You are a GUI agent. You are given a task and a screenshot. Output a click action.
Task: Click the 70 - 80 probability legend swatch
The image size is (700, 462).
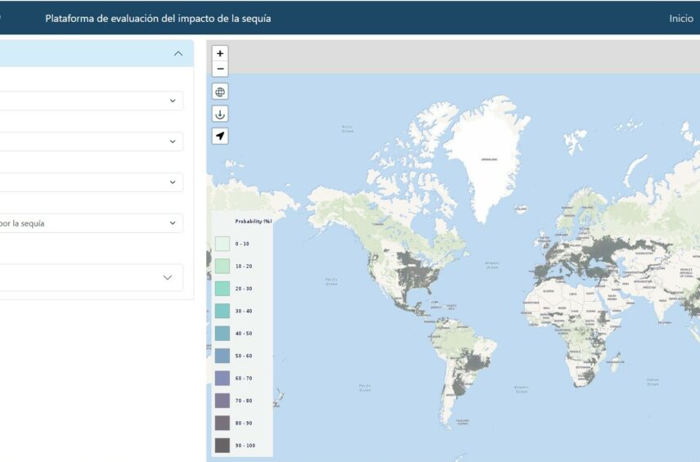point(222,401)
